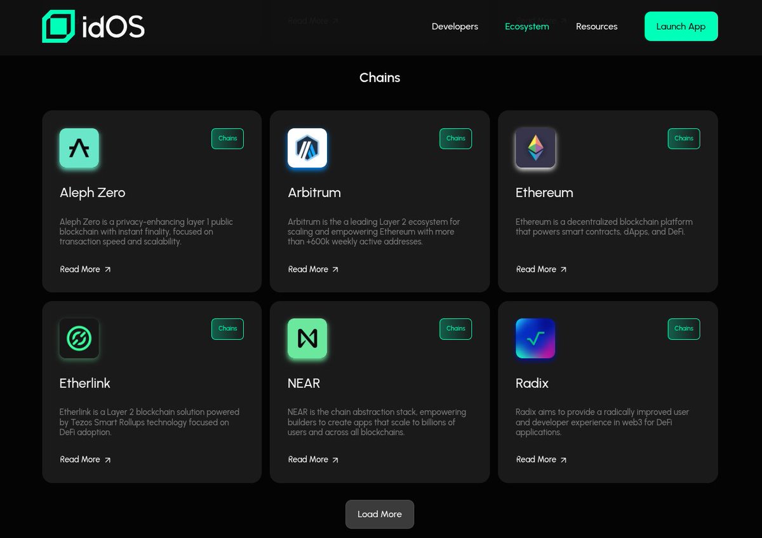Click the Chains tag on Etherlink card

pos(227,329)
